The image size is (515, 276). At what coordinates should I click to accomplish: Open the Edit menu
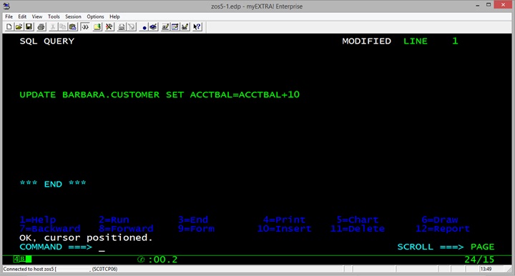pos(22,16)
